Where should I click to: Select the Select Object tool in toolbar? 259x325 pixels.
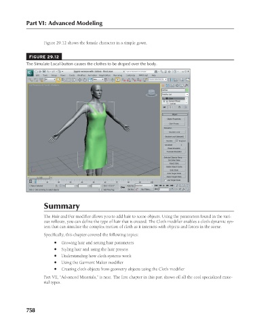(58, 80)
